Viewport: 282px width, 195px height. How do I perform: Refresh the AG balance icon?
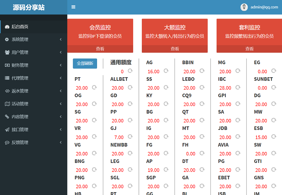click(166, 71)
